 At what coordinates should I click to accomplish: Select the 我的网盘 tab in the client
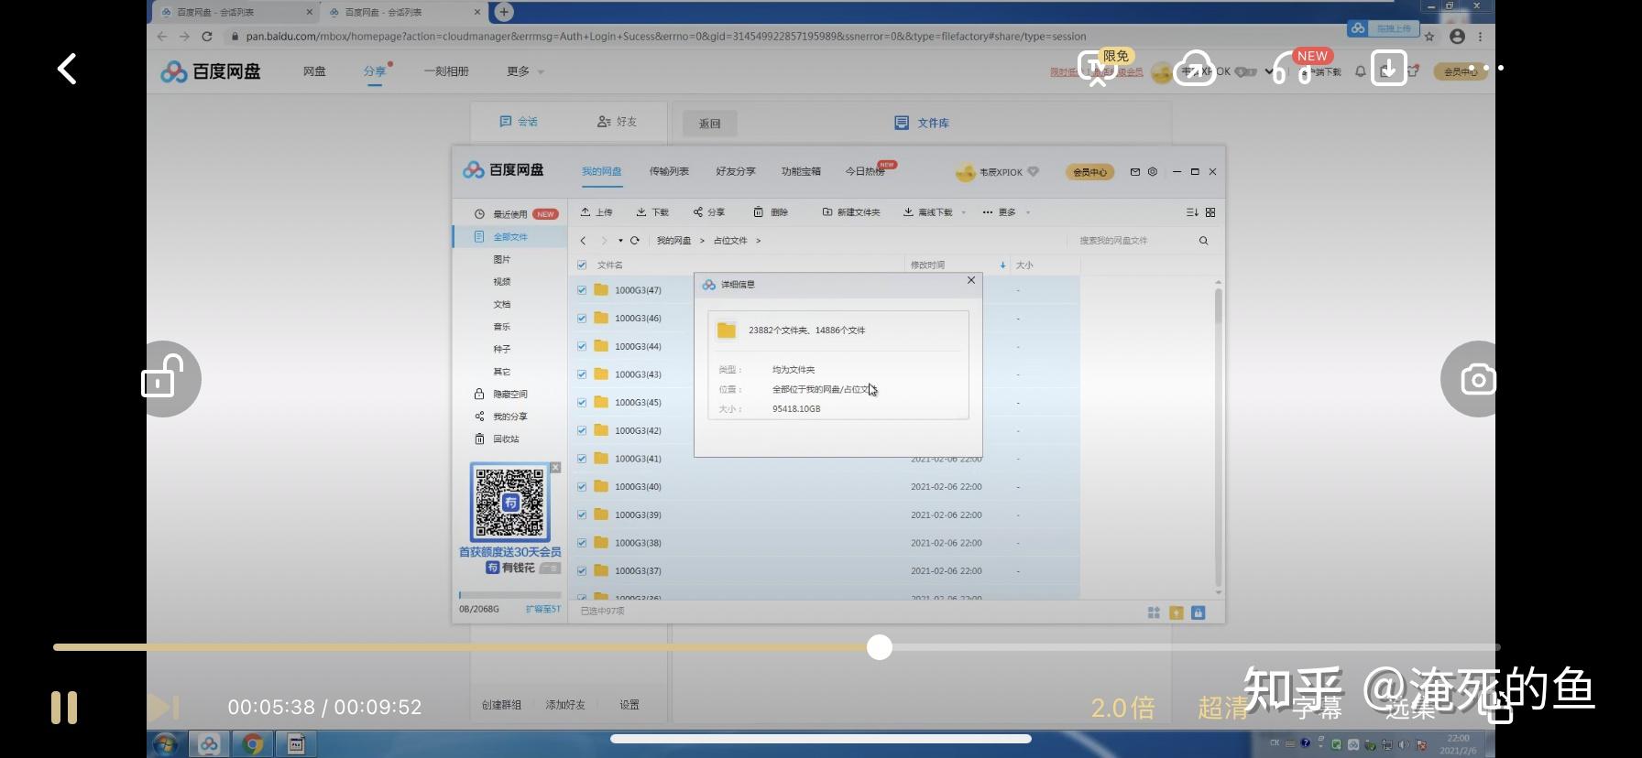[x=601, y=171]
